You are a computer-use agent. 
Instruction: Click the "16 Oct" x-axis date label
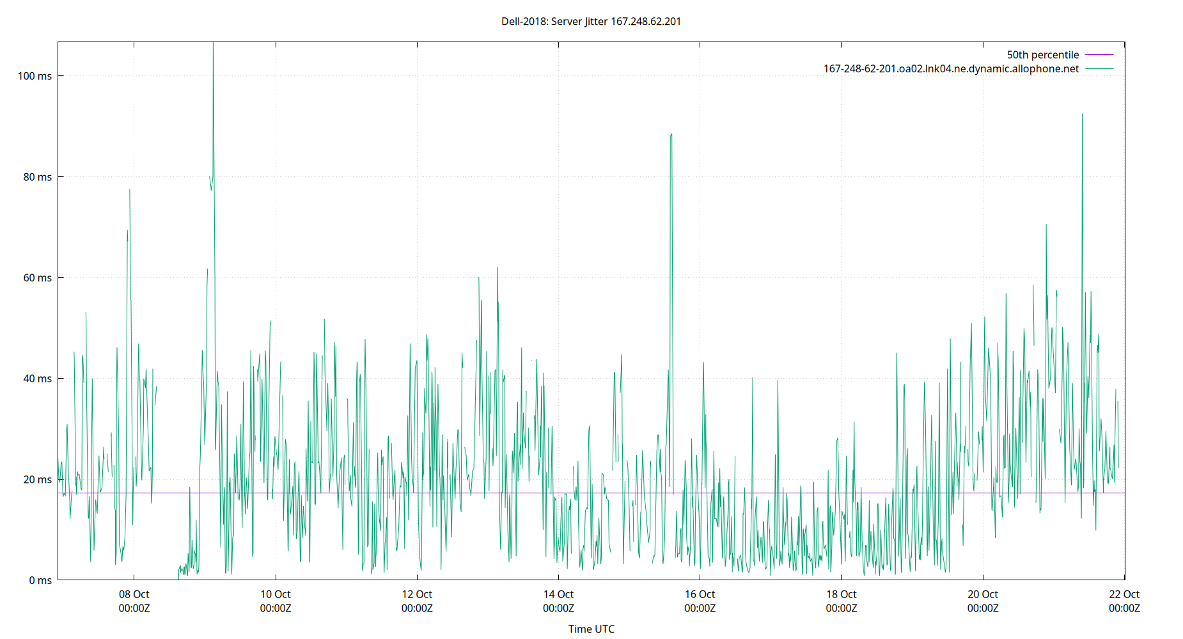tap(700, 594)
